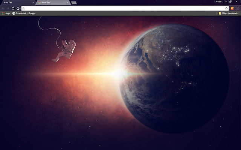Image resolution: width=241 pixels, height=150 pixels.
Task: Open the Chrome three-dot menu
Action: coord(238,8)
